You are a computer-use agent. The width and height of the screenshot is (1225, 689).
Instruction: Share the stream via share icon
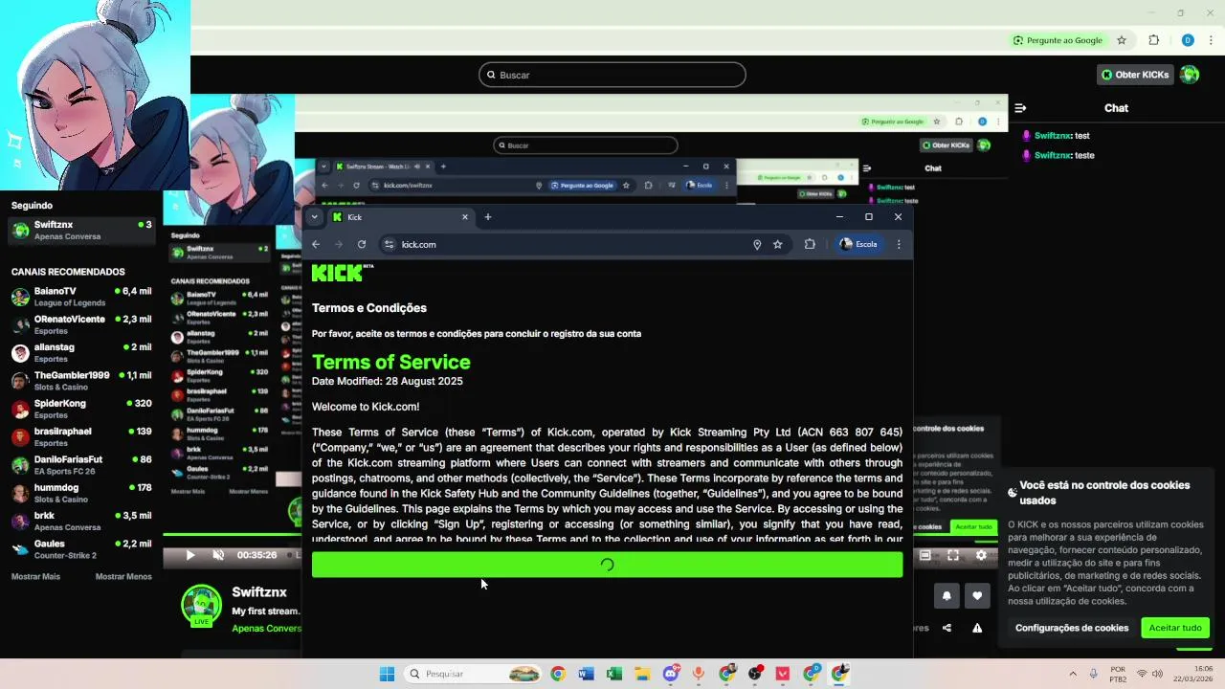pyautogui.click(x=947, y=628)
